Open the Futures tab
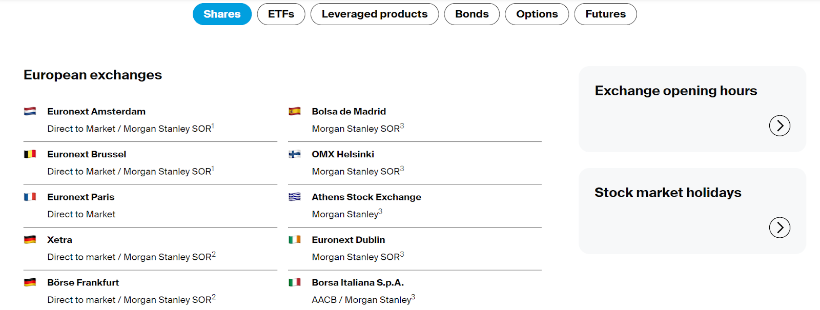The width and height of the screenshot is (820, 310). click(x=606, y=14)
